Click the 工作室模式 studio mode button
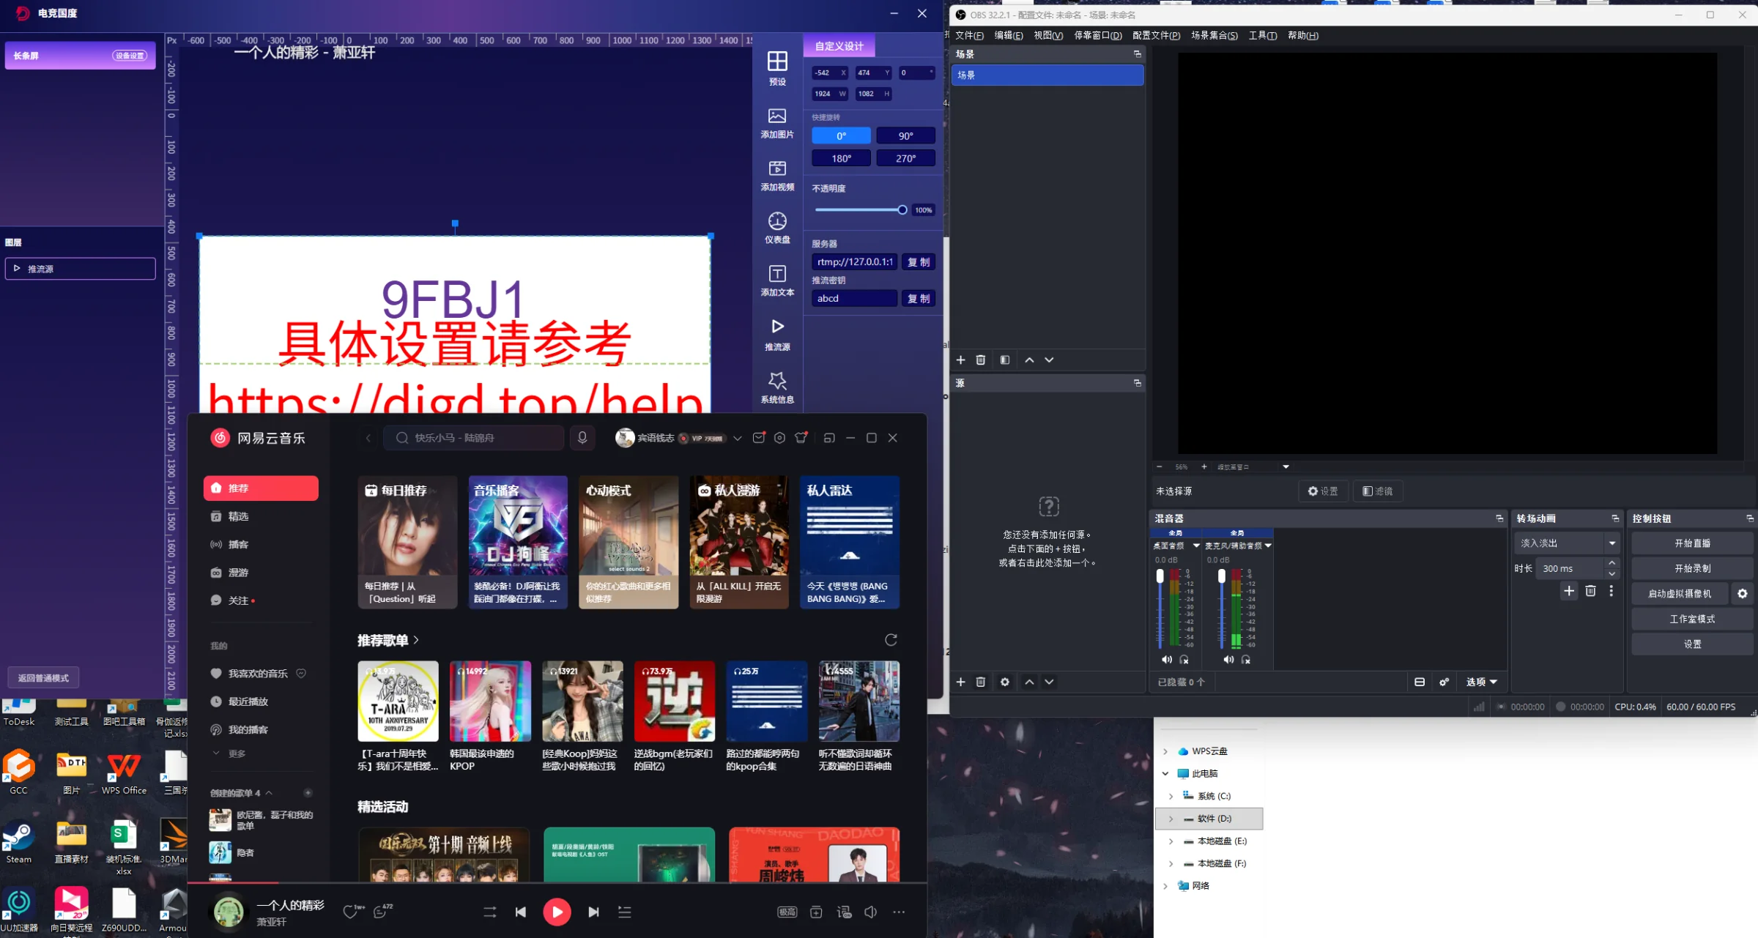 1692,619
